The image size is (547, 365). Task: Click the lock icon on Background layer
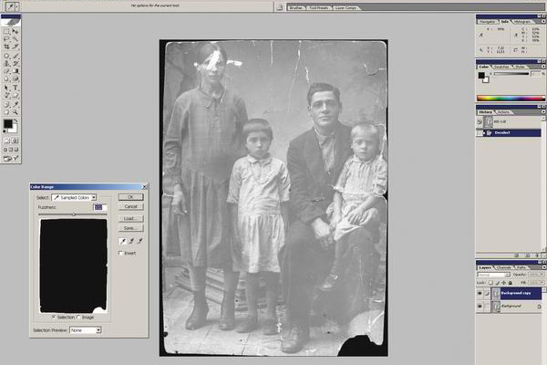click(x=539, y=308)
